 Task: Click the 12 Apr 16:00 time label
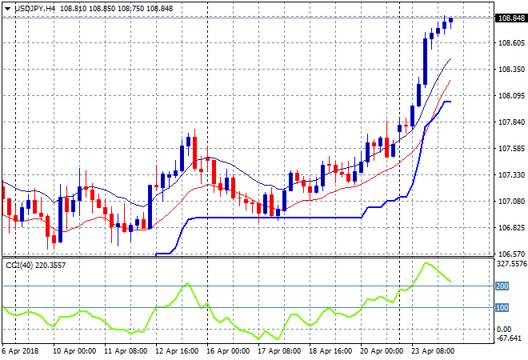tap(177, 351)
